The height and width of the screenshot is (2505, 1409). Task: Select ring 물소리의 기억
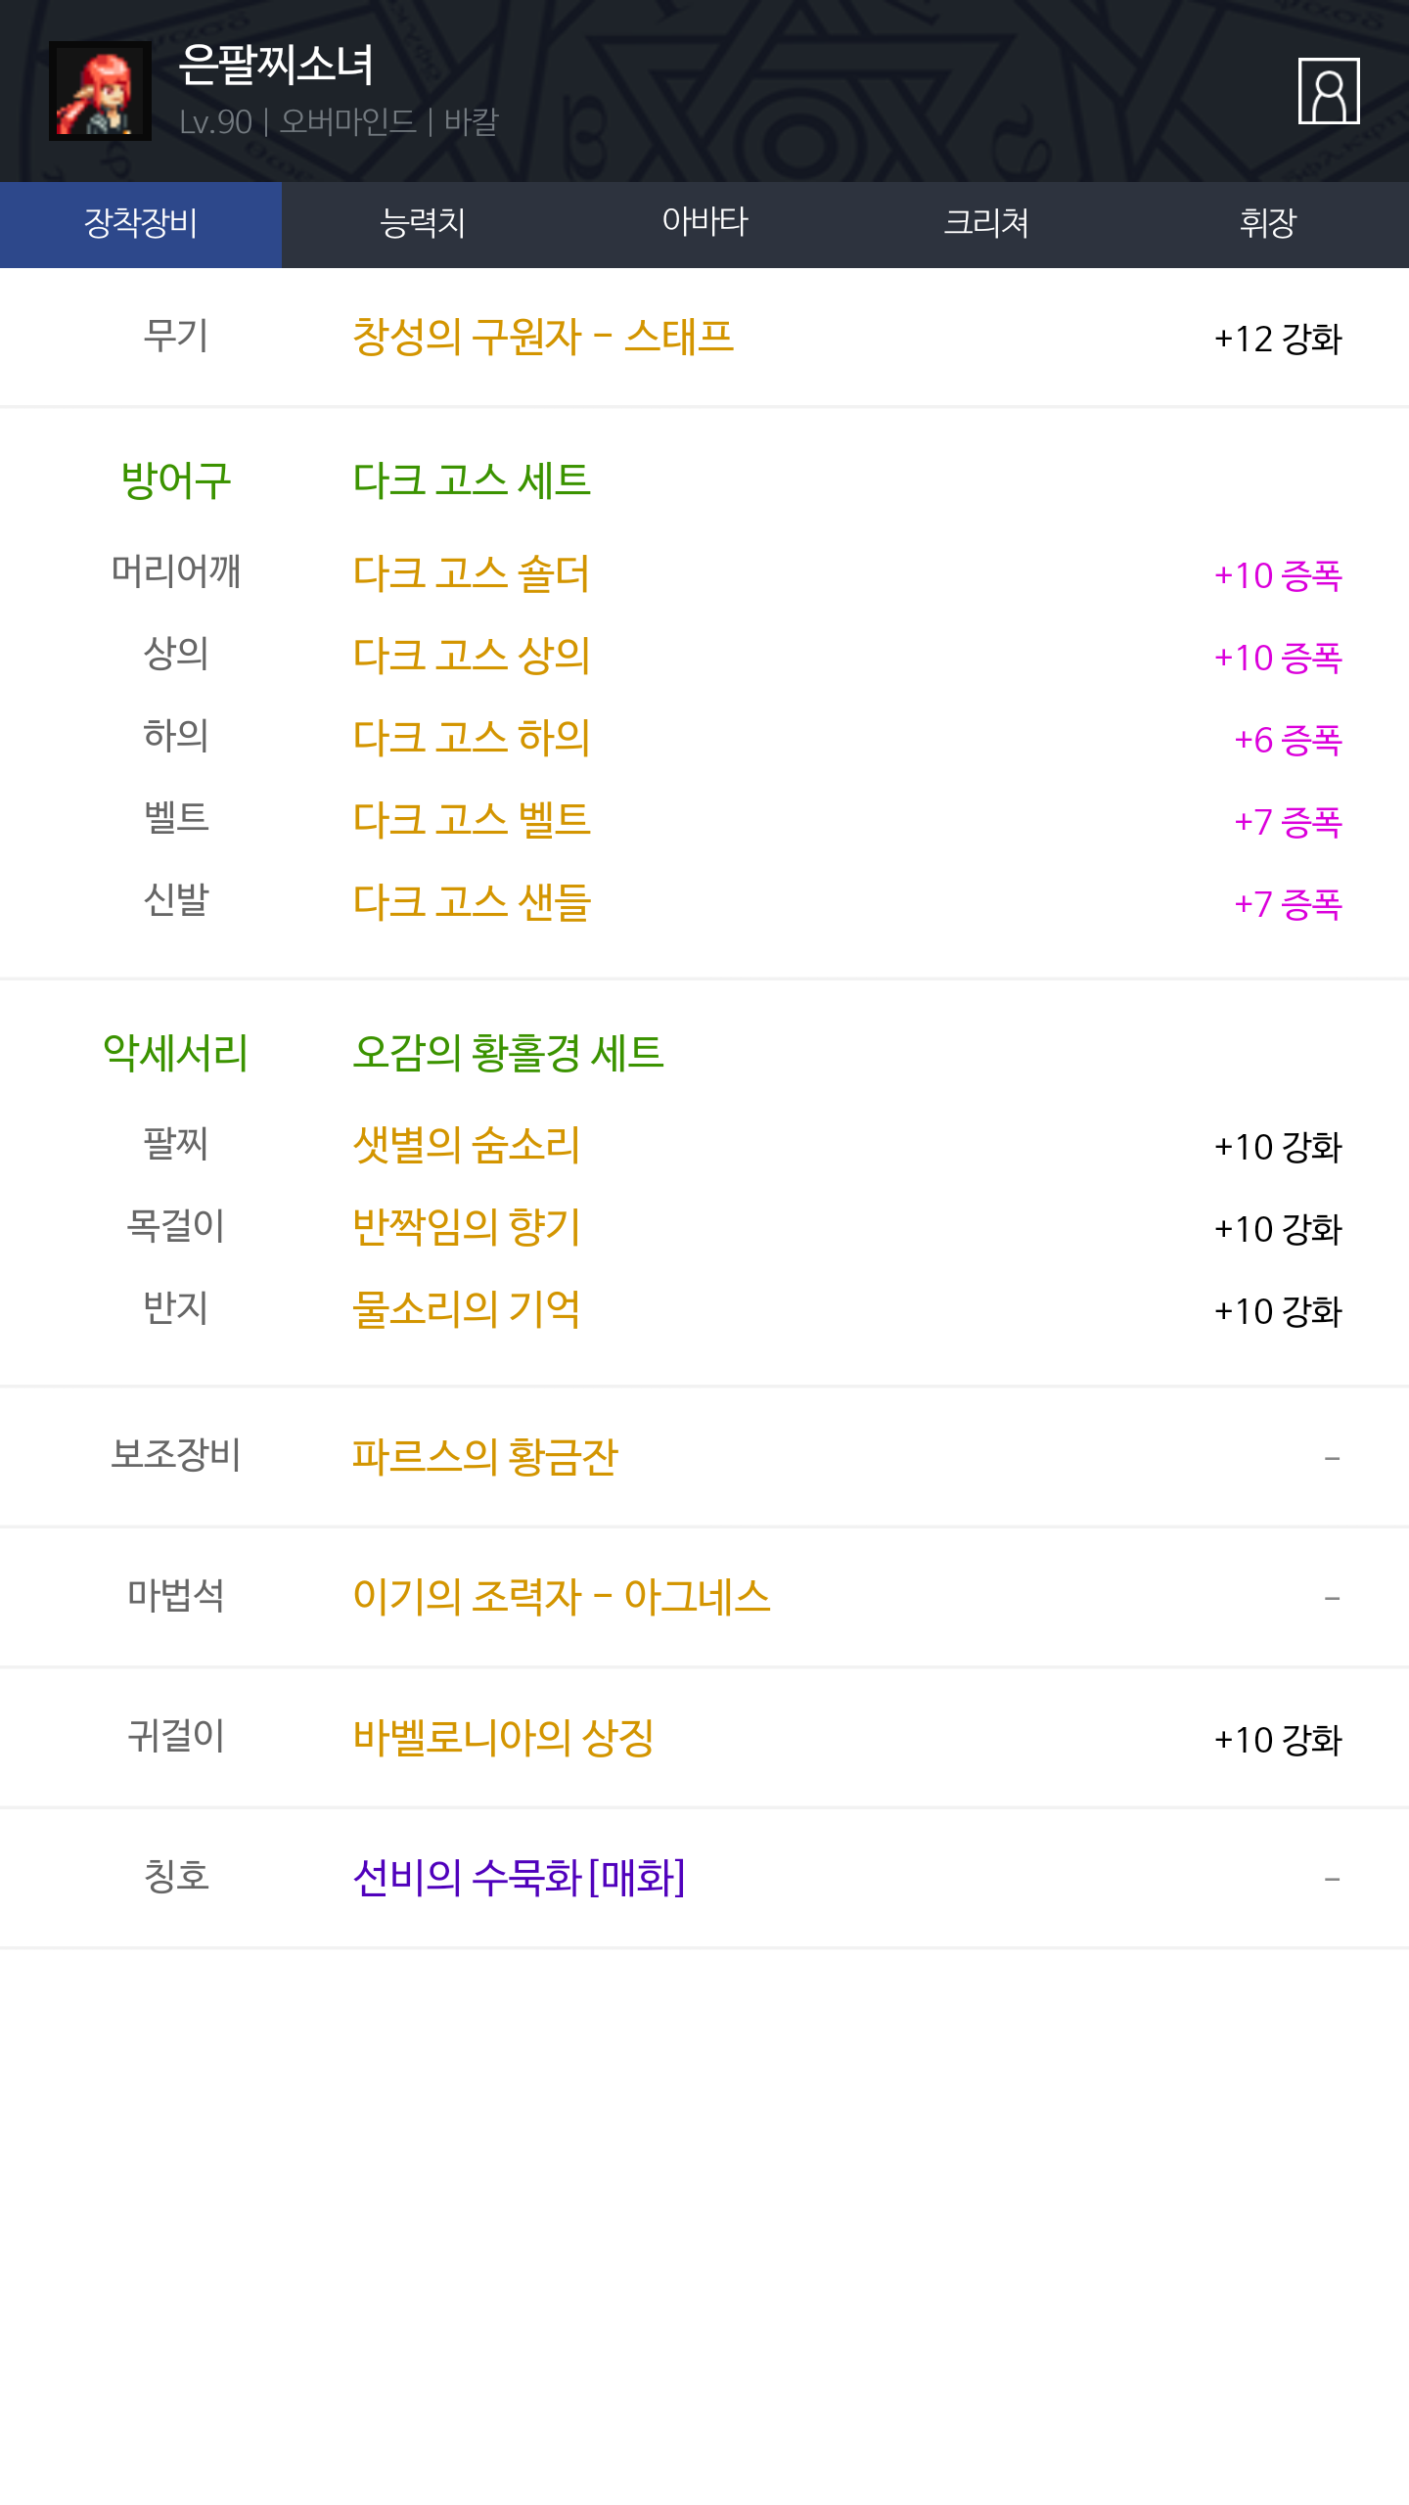pos(467,1309)
